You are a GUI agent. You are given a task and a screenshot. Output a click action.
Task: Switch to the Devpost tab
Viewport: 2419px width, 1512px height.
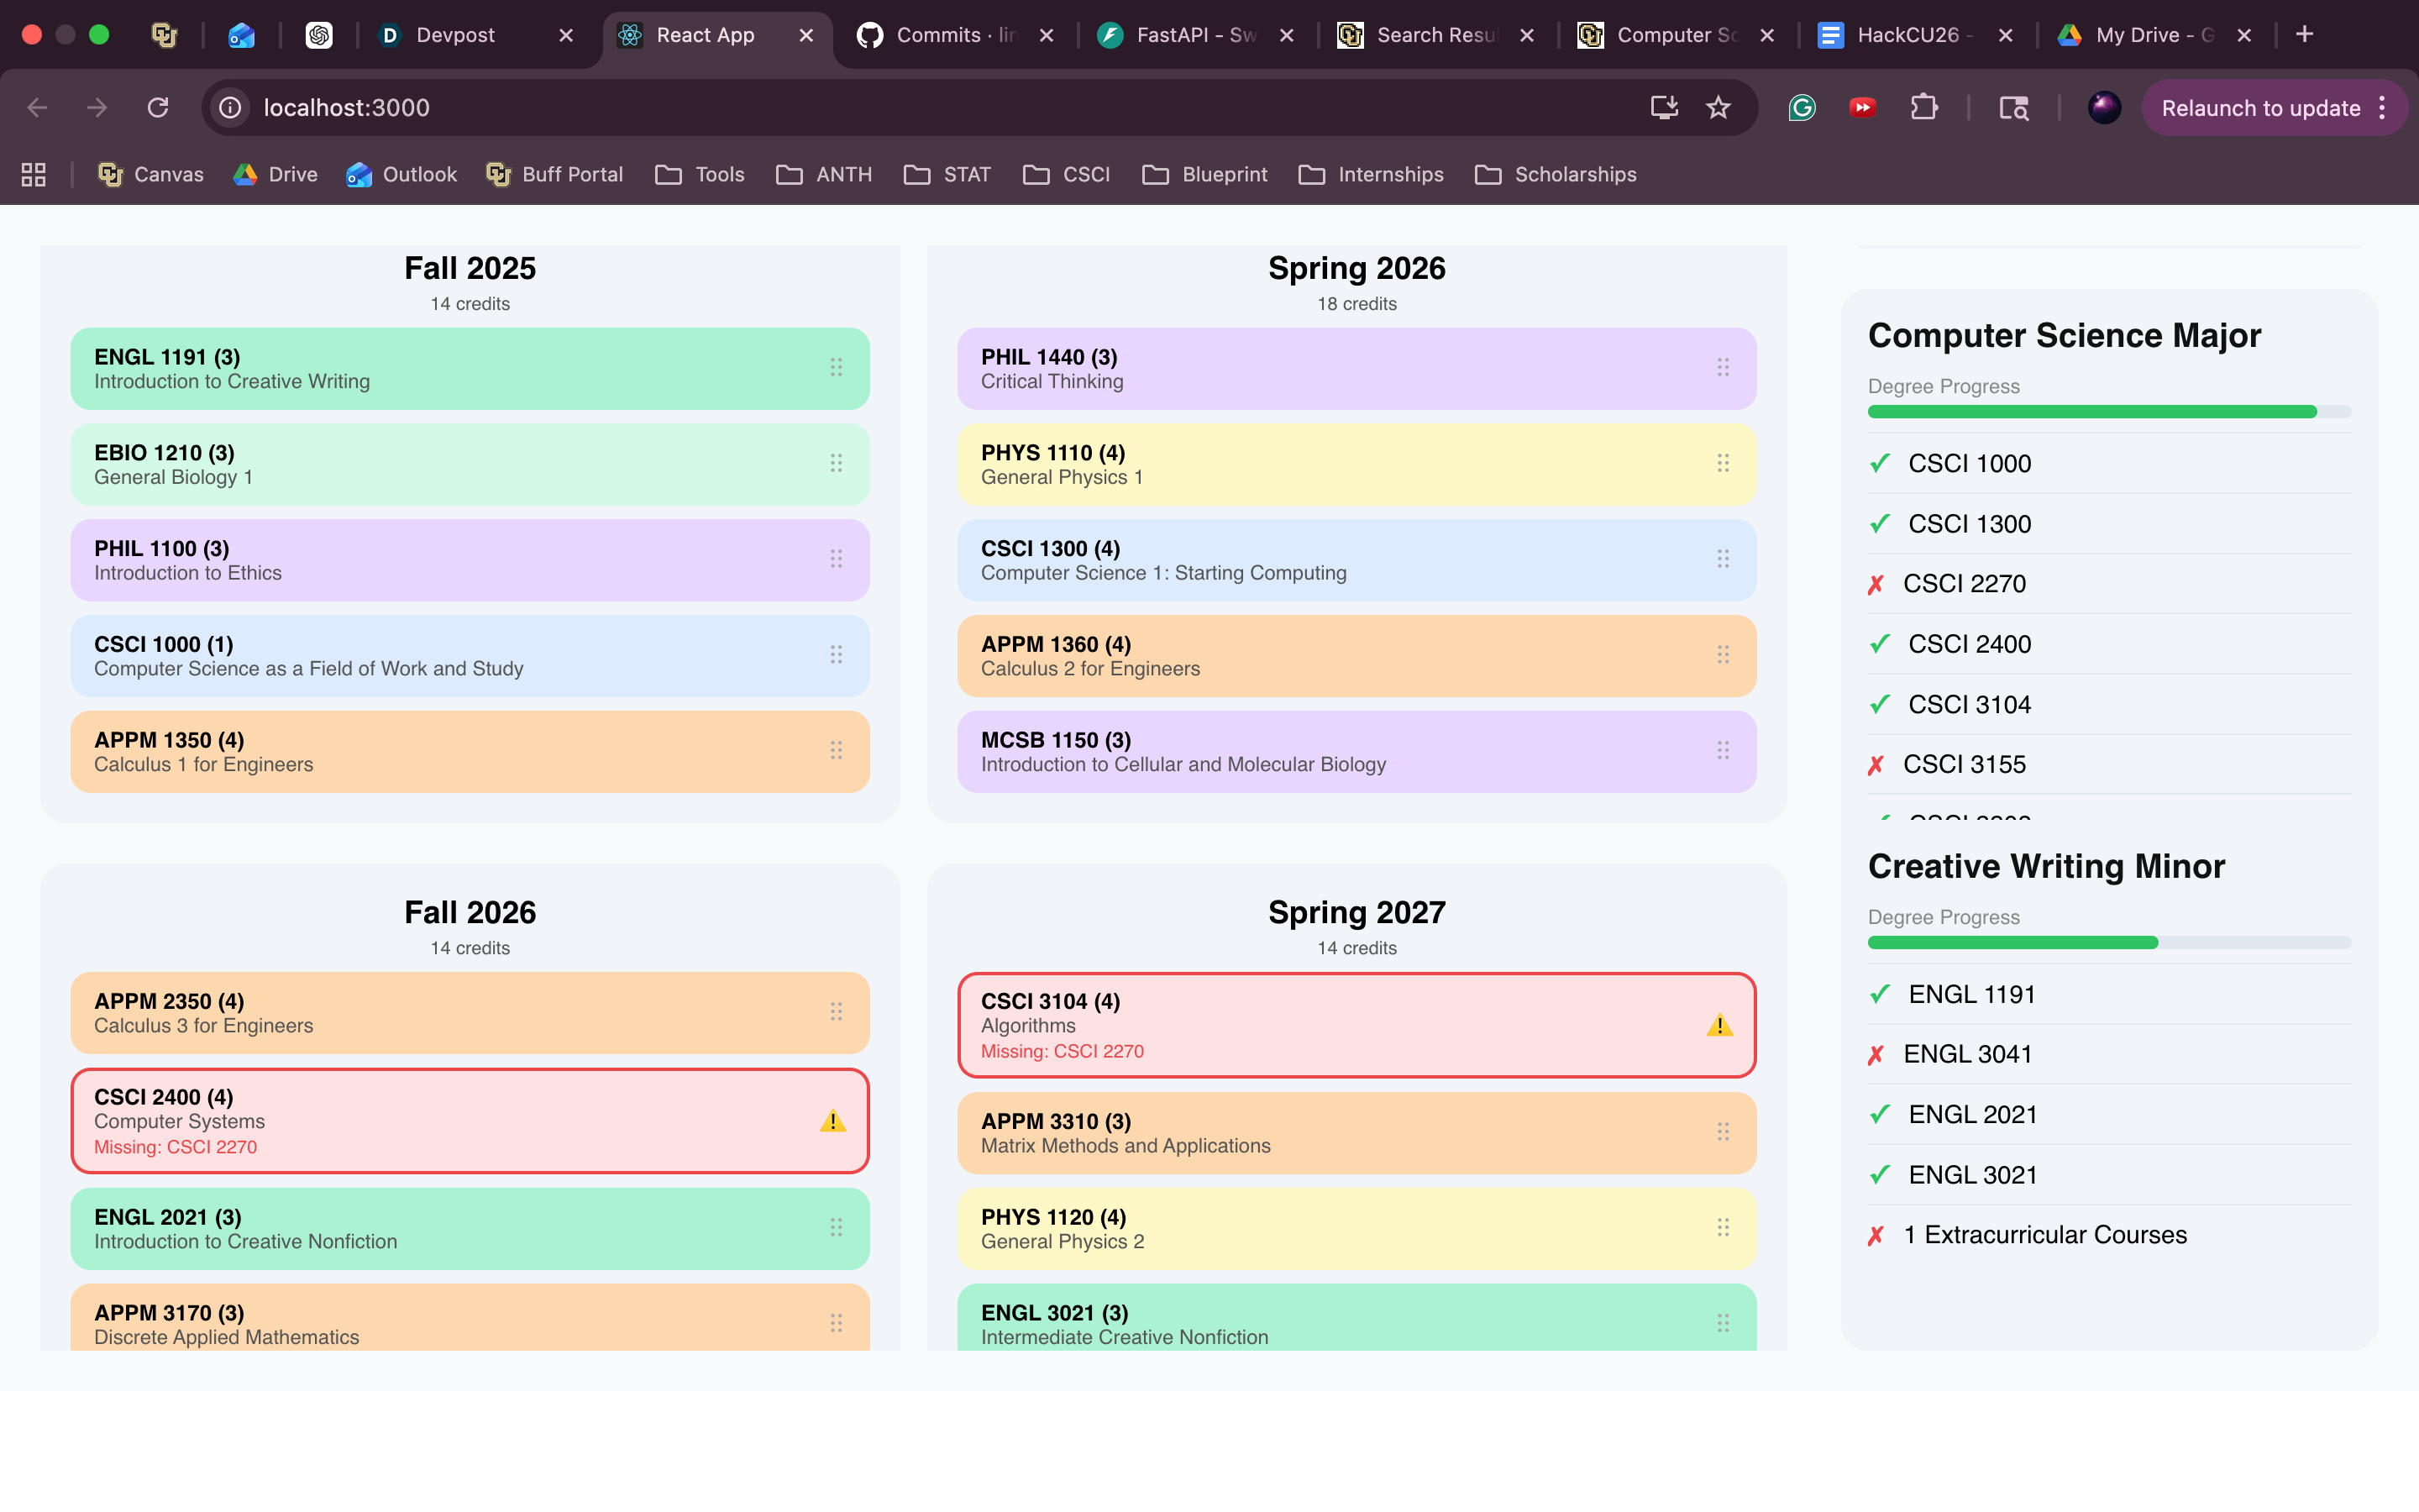point(454,35)
